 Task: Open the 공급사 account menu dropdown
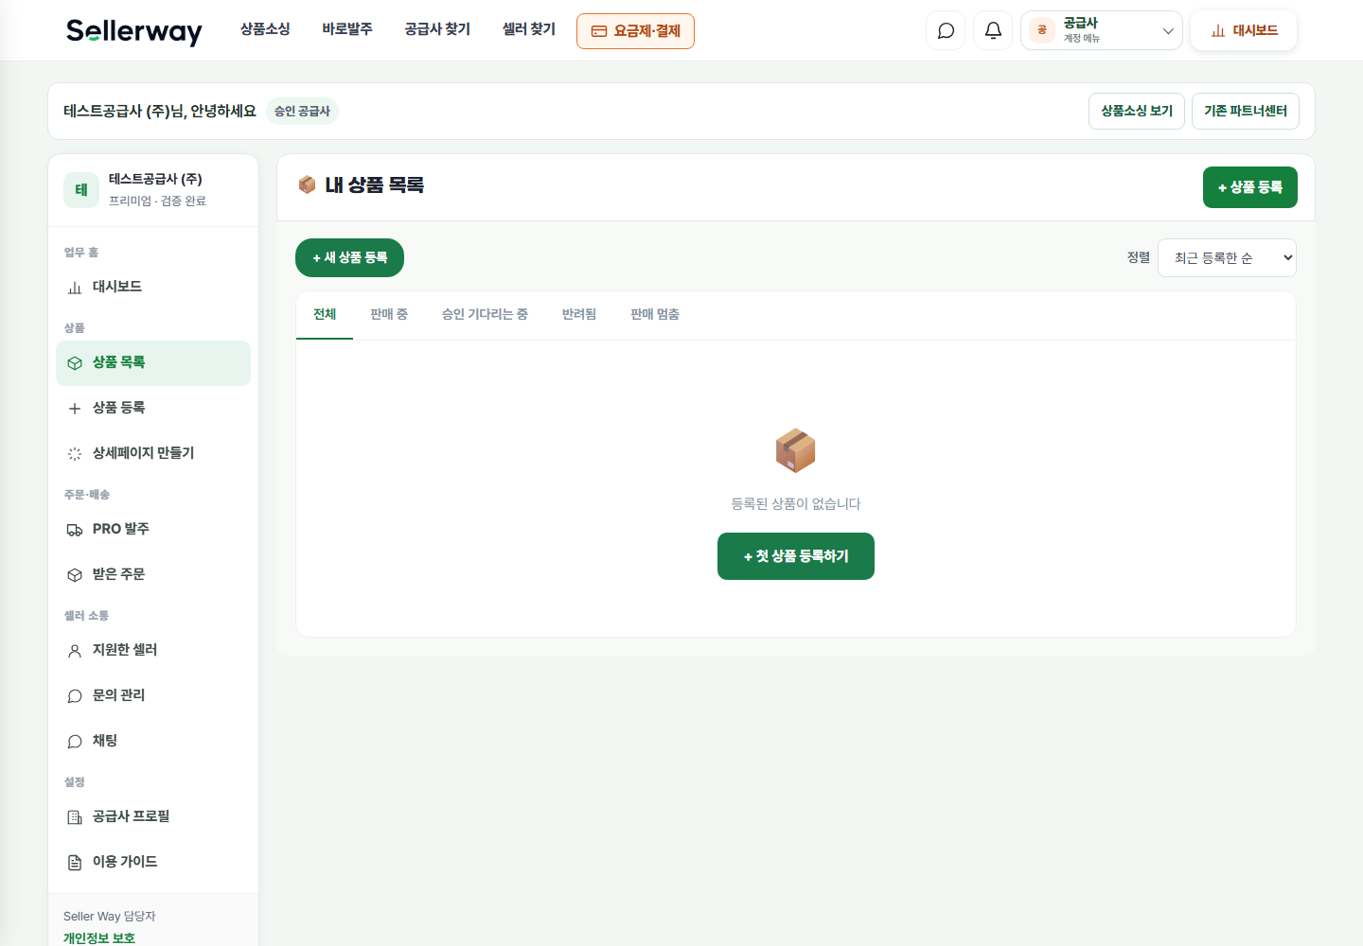pyautogui.click(x=1102, y=30)
